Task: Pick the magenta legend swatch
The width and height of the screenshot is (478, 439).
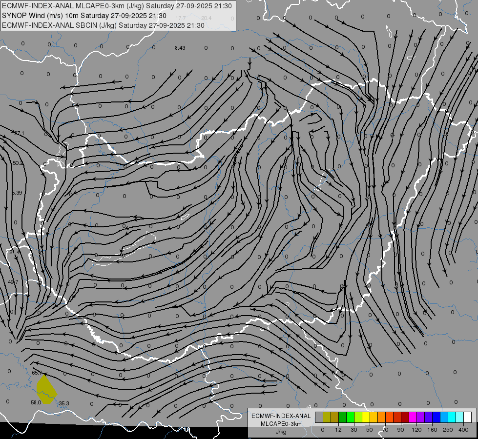Action: 413,417
